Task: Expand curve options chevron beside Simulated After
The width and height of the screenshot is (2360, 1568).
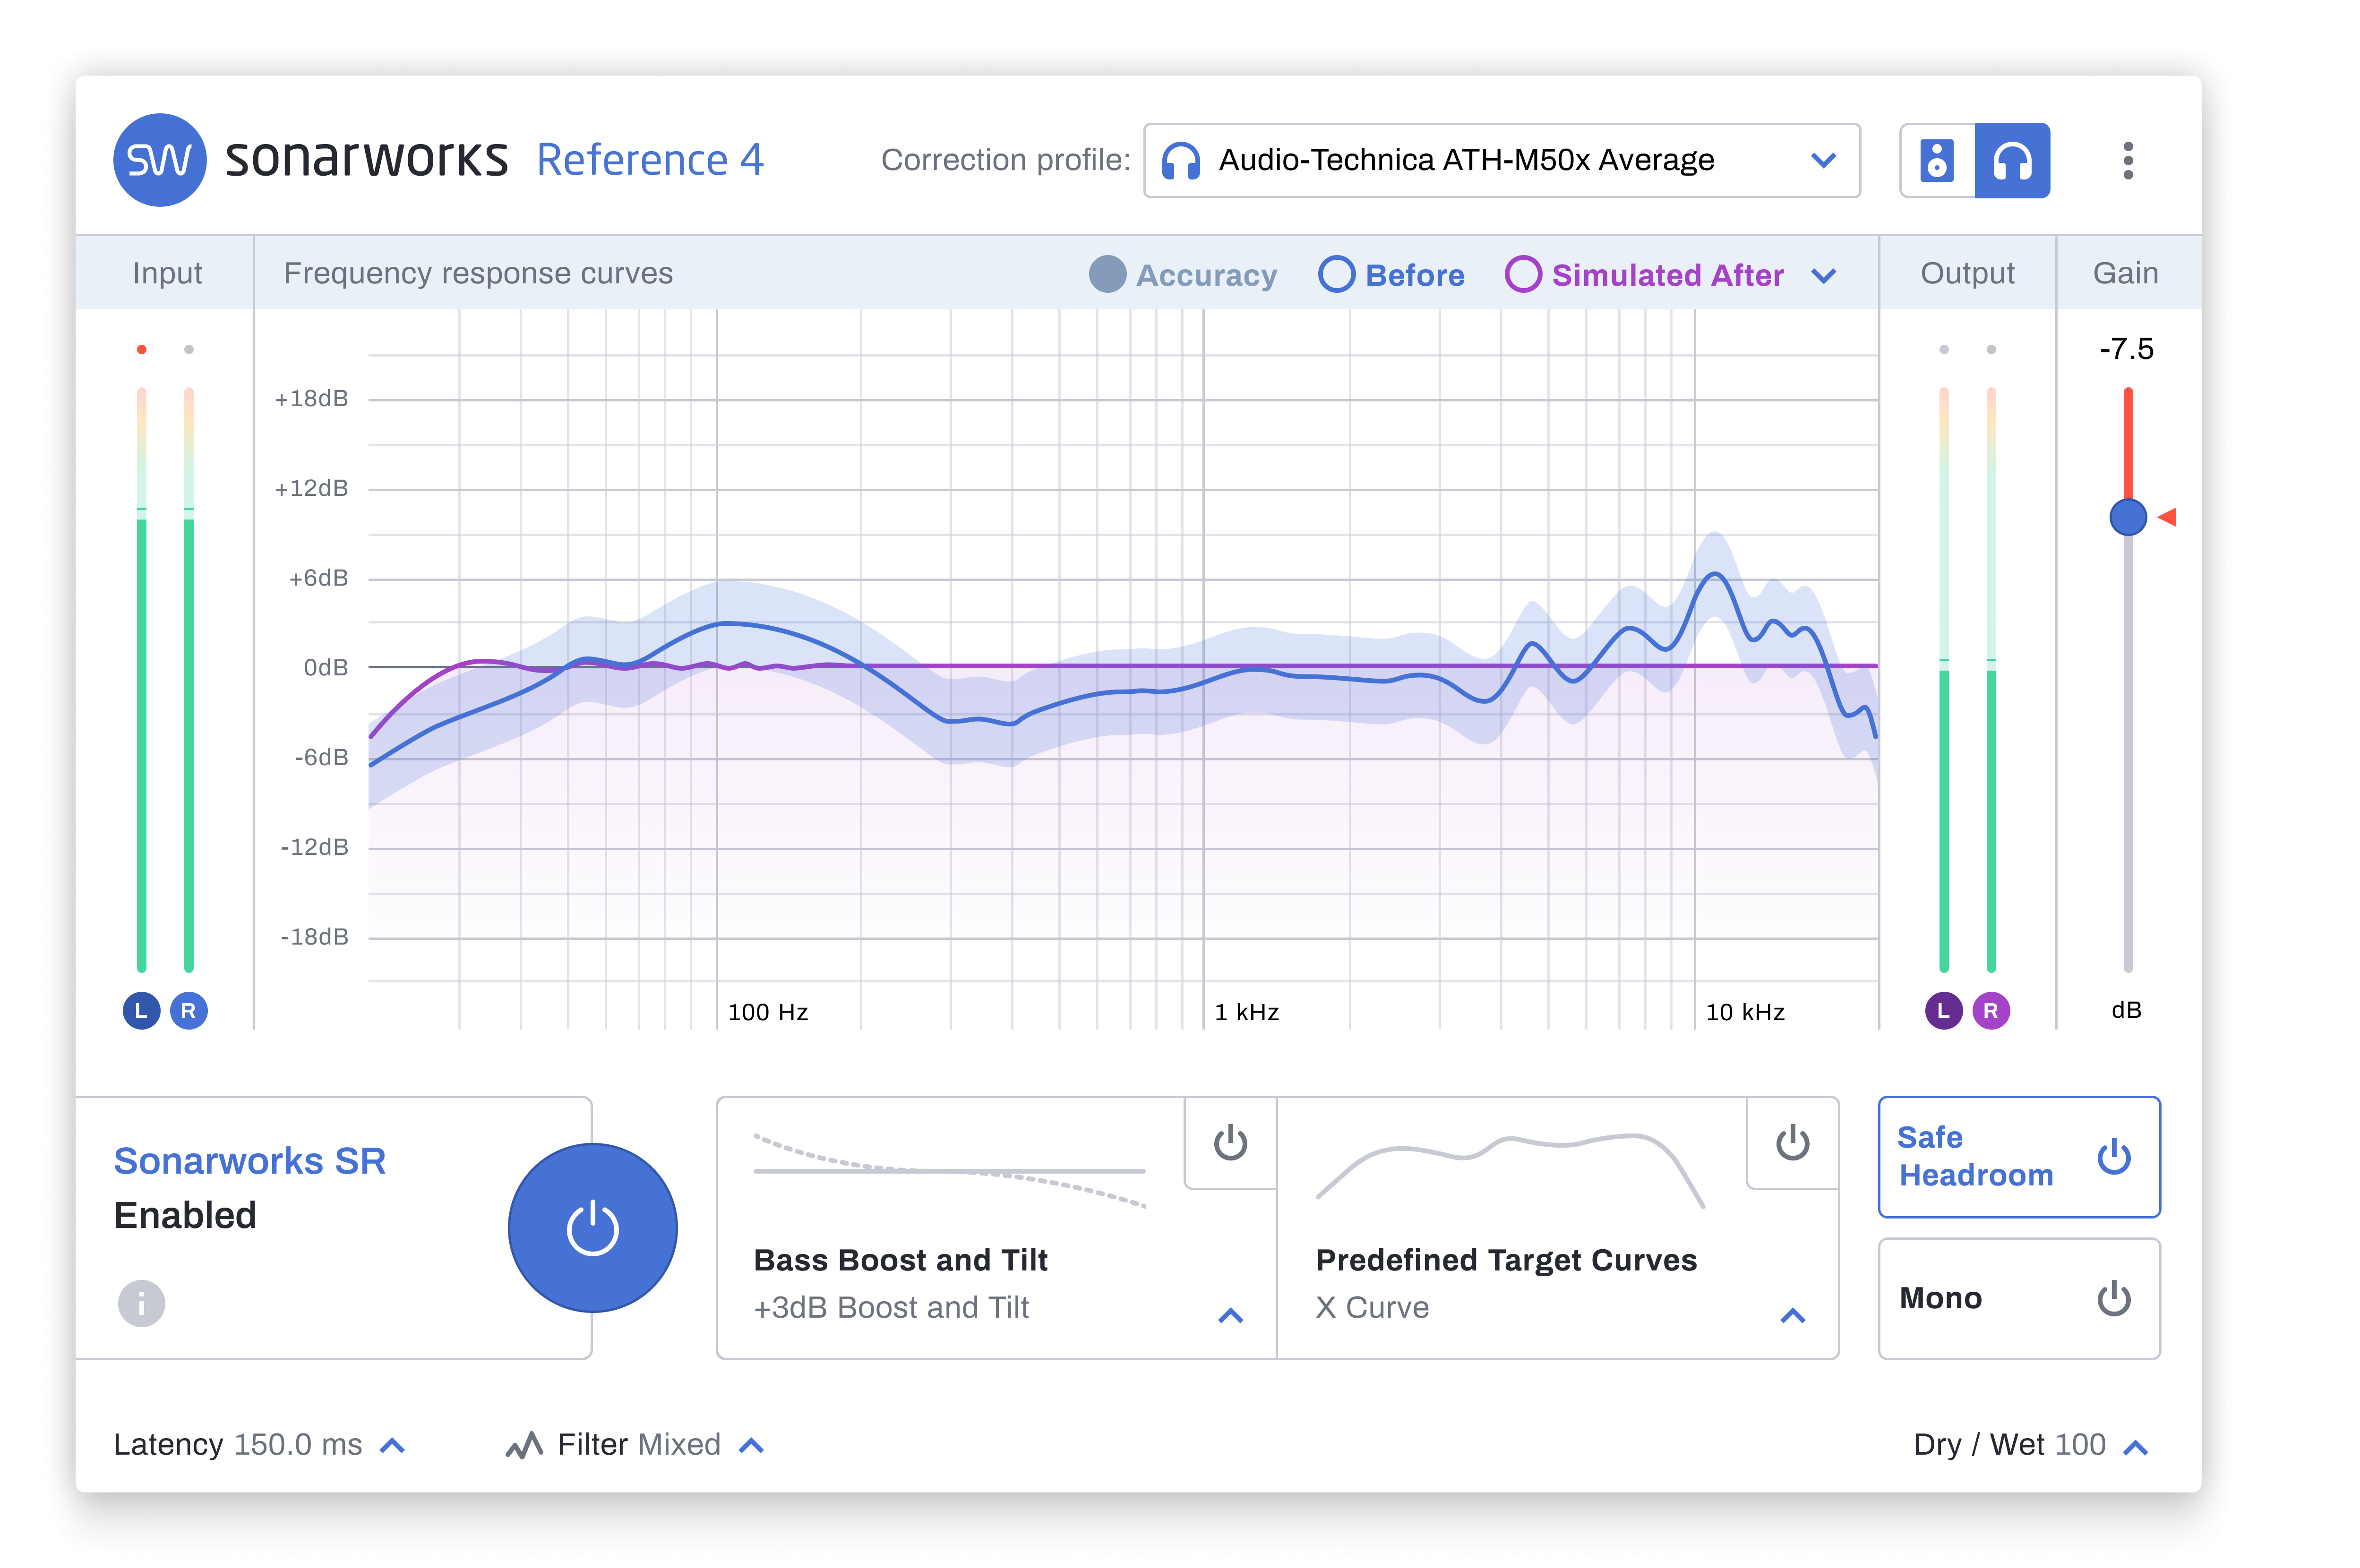Action: (1824, 276)
